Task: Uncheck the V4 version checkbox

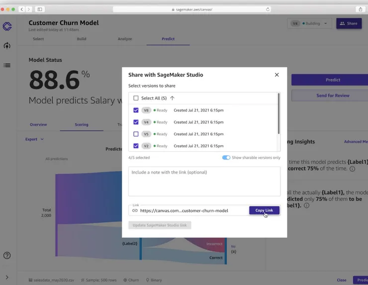Action: tap(136, 122)
